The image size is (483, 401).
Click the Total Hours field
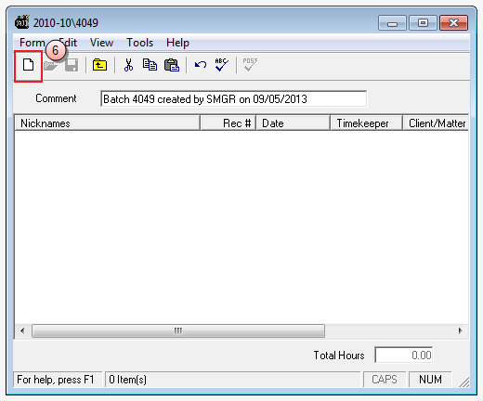point(404,355)
